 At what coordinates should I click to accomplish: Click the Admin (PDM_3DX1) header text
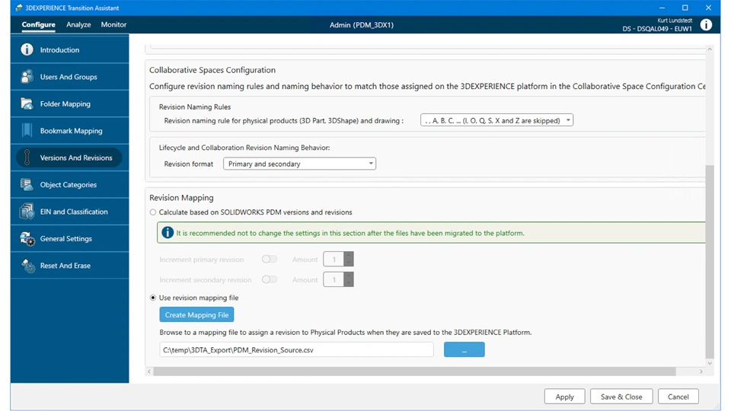(x=361, y=24)
